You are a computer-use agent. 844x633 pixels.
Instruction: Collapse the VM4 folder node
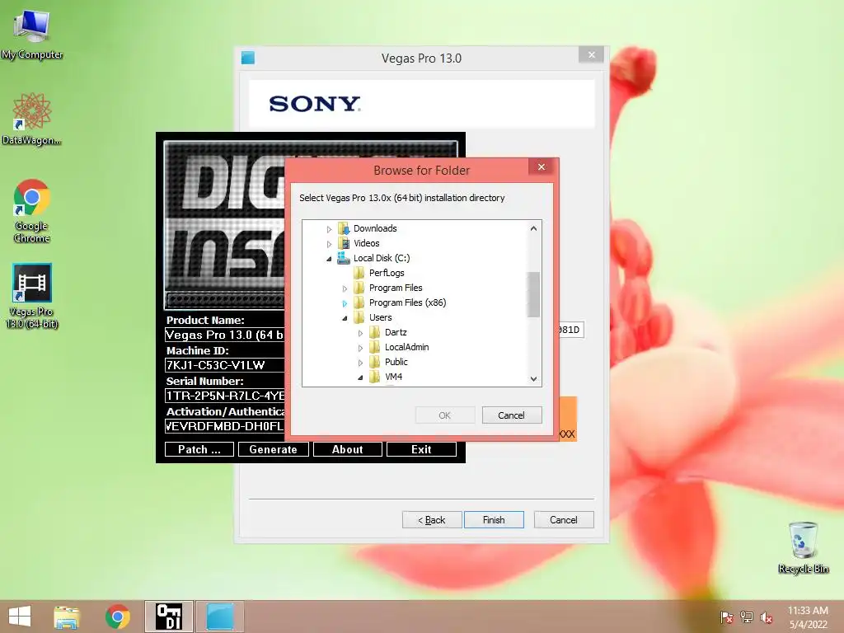click(360, 377)
